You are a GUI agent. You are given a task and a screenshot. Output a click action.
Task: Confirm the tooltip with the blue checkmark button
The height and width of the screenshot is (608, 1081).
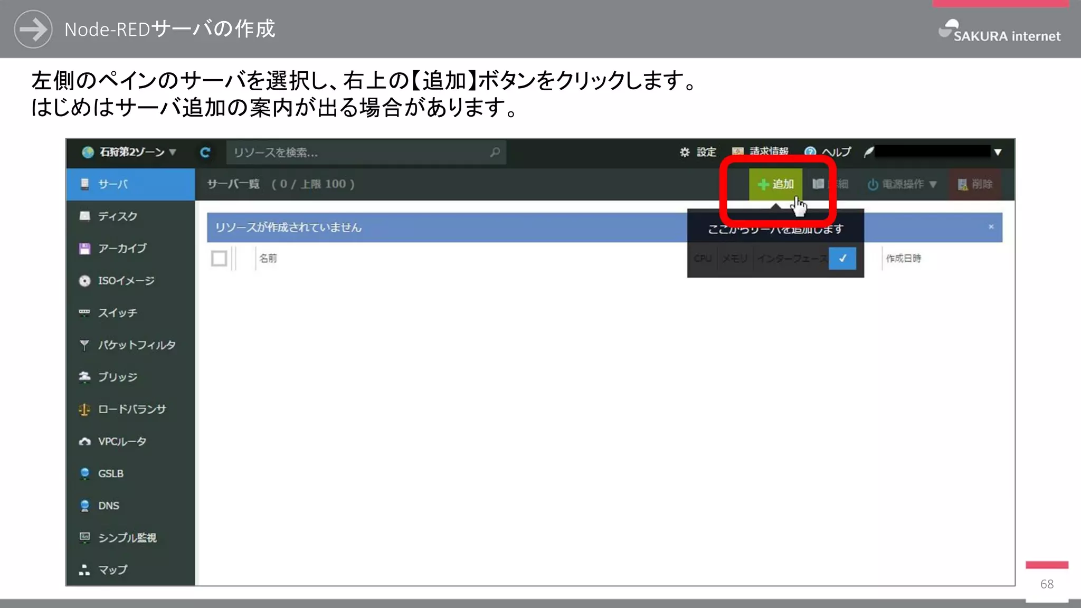(x=842, y=259)
